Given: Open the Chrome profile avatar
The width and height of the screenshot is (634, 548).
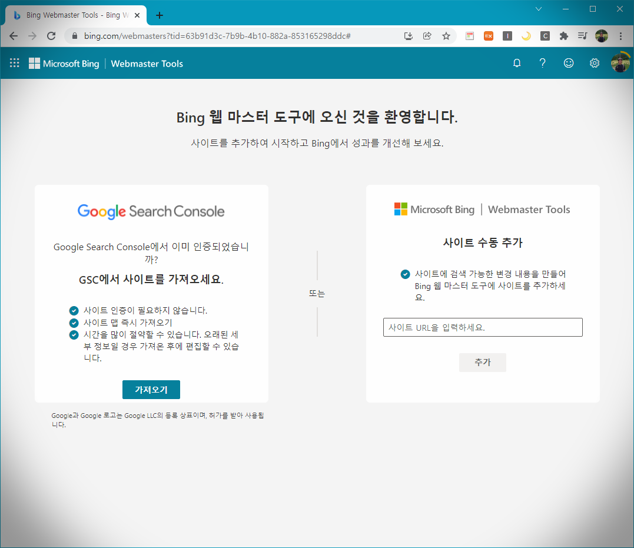Looking at the screenshot, I should [x=602, y=36].
